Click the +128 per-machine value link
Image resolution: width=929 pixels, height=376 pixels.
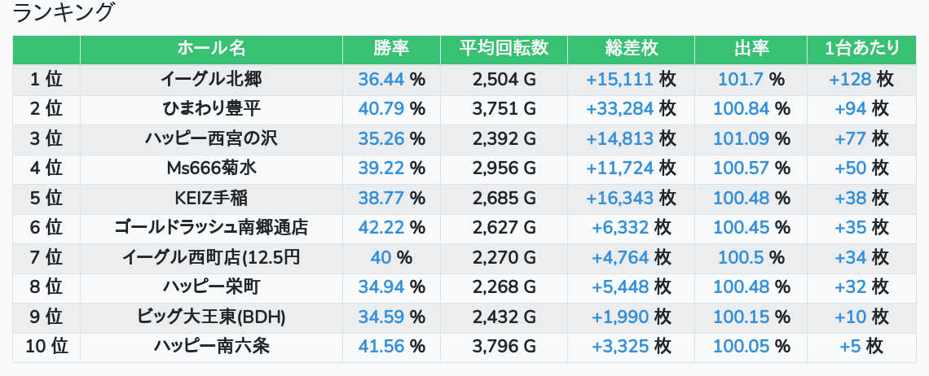[848, 80]
